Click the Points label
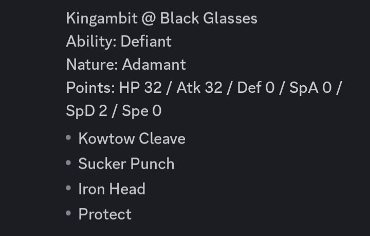This screenshot has height=236, width=370. click(90, 88)
